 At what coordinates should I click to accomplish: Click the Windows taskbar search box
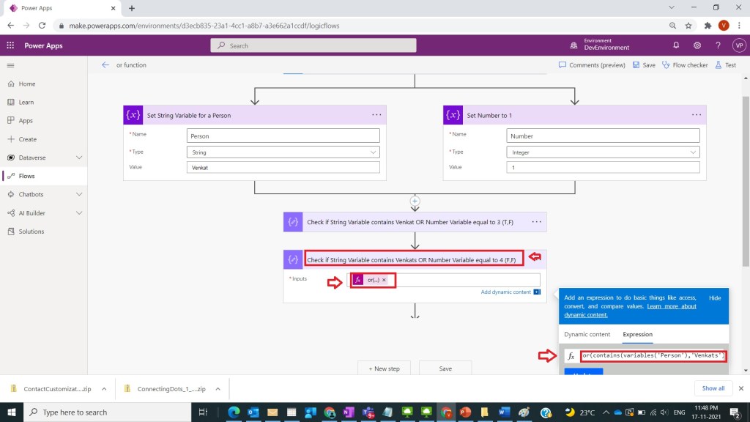103,412
